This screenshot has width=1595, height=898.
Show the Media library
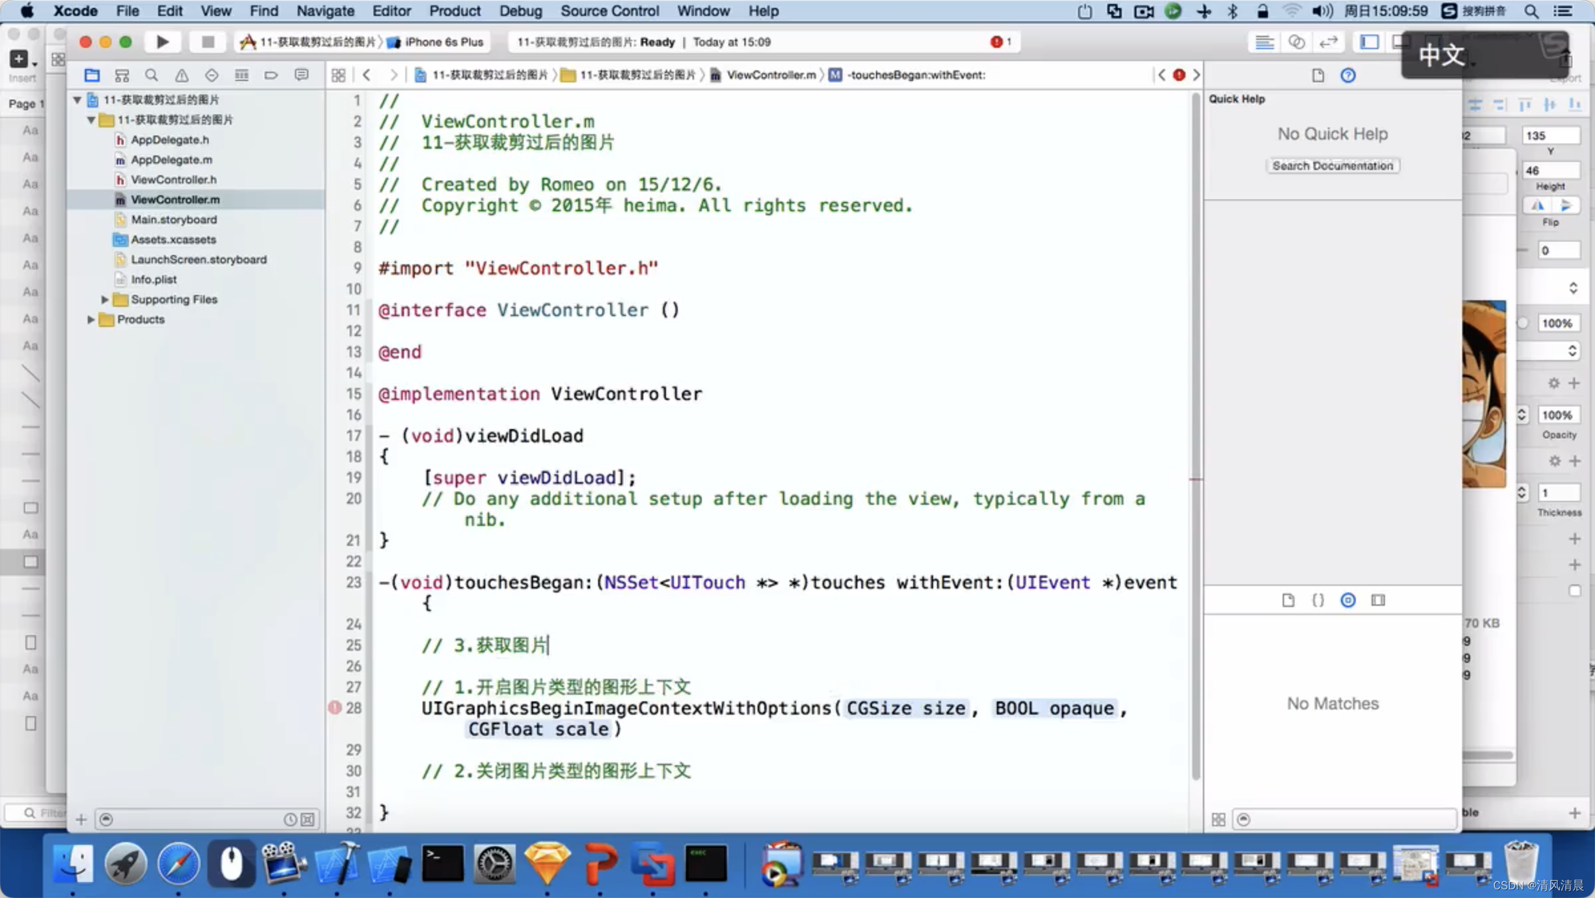(1378, 600)
